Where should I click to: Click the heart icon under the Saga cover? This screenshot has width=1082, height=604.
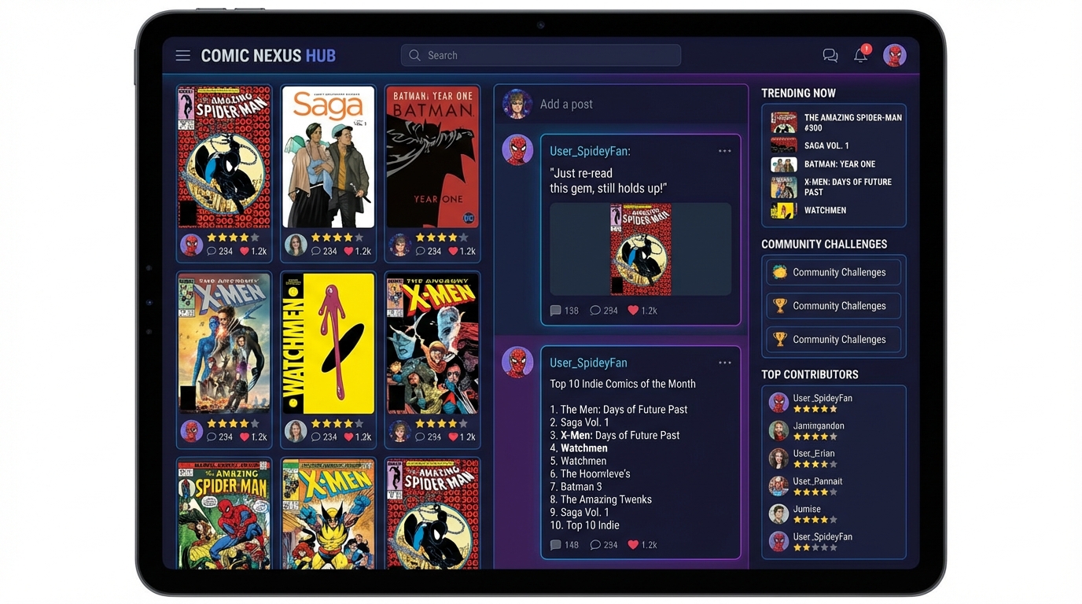pos(348,252)
